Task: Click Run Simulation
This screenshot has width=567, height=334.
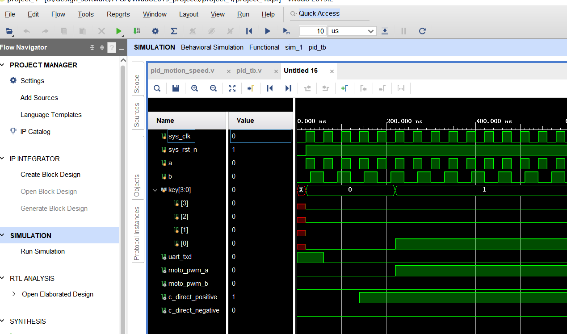Action: tap(42, 251)
